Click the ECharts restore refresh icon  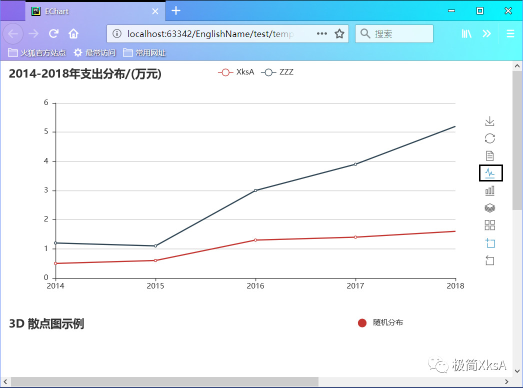[489, 138]
